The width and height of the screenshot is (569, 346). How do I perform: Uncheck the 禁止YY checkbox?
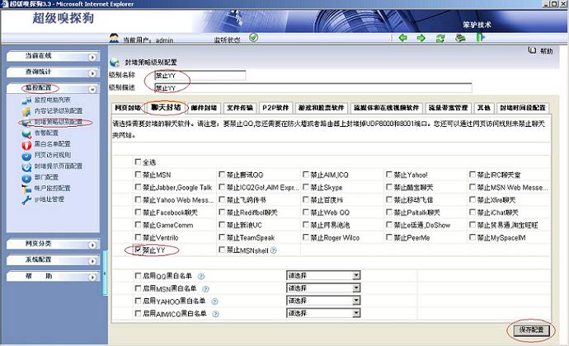click(x=138, y=250)
